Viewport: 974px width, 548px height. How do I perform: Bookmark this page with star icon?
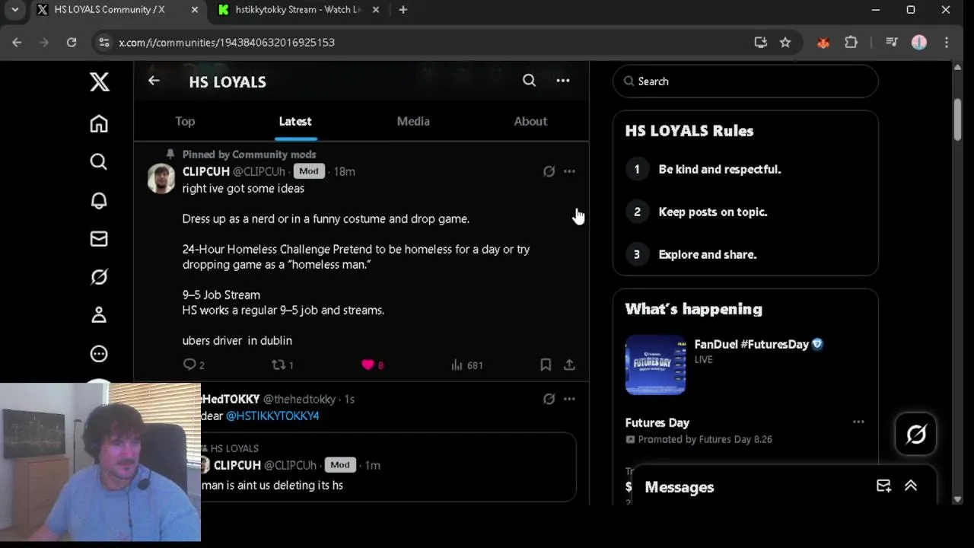point(785,43)
